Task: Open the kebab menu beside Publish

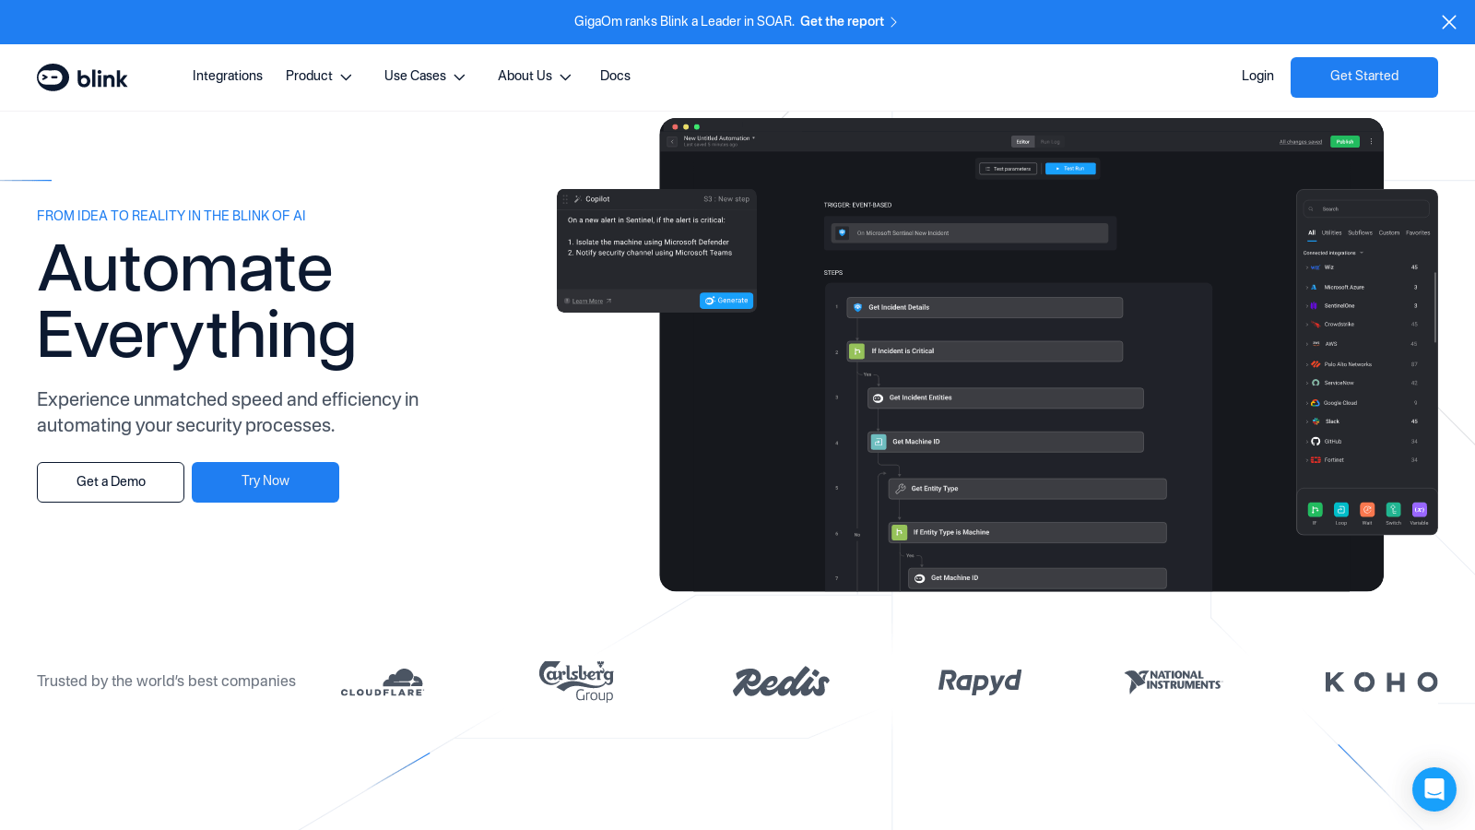Action: [x=1371, y=141]
